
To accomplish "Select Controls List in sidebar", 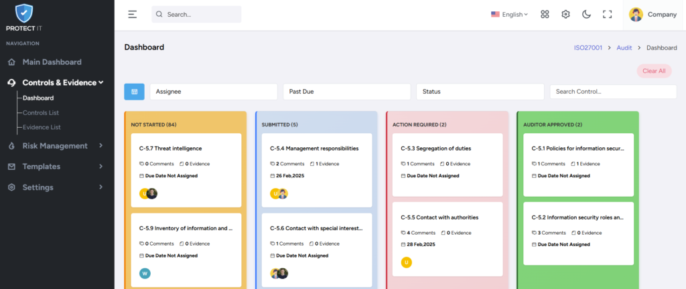I will [41, 112].
